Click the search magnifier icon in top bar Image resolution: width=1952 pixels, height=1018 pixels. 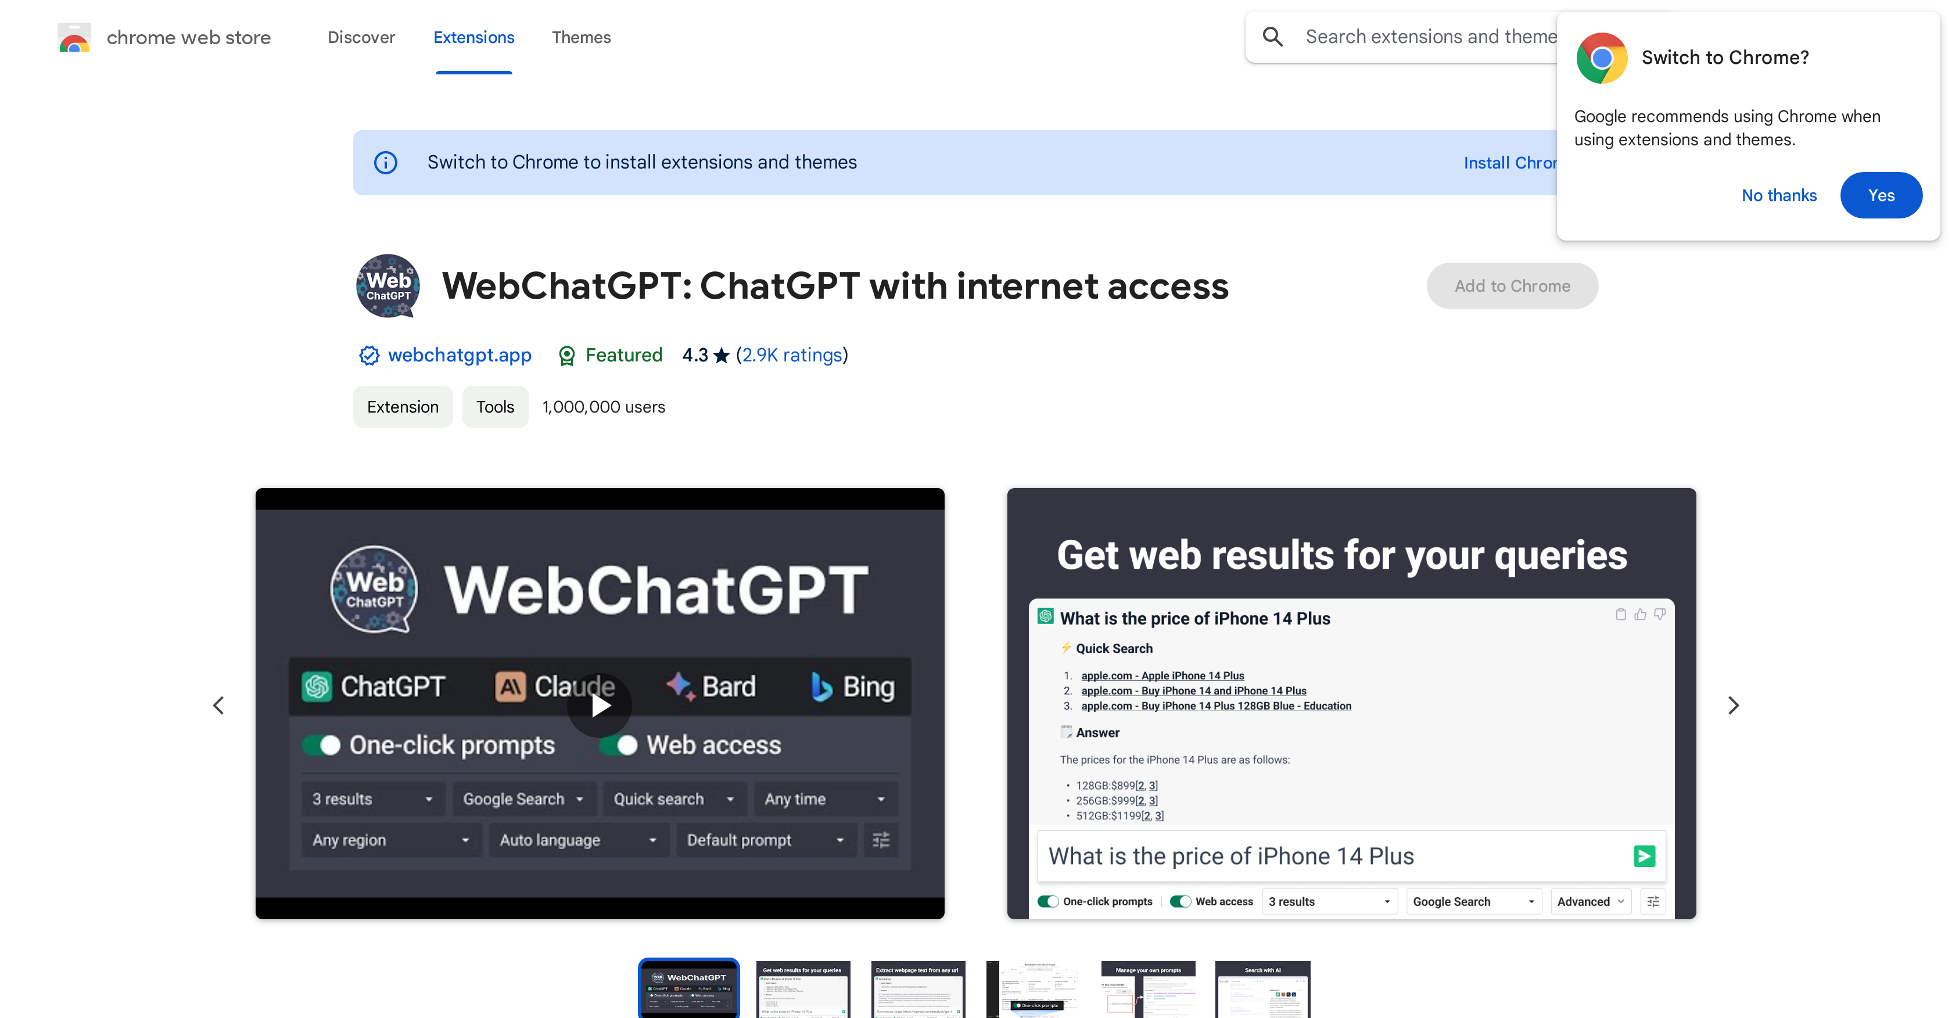coord(1274,36)
